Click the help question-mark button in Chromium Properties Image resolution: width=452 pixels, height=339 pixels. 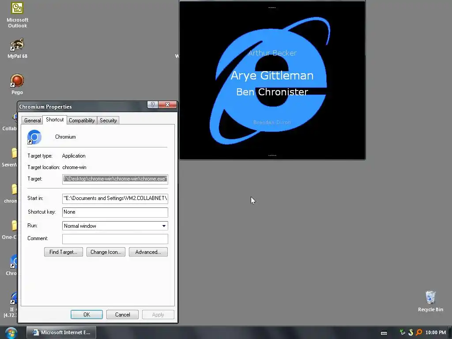pyautogui.click(x=152, y=105)
